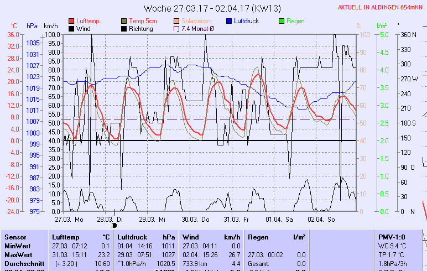Click the moon phase icon below 28.03.
Screen dimensions: 427x271
pos(114,225)
